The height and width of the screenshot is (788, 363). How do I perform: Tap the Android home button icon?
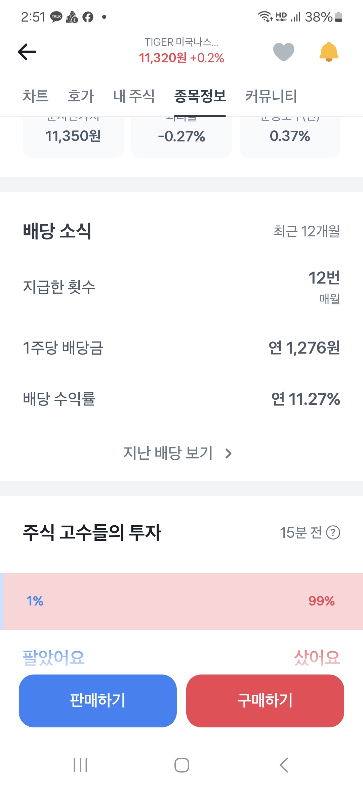pos(182,765)
